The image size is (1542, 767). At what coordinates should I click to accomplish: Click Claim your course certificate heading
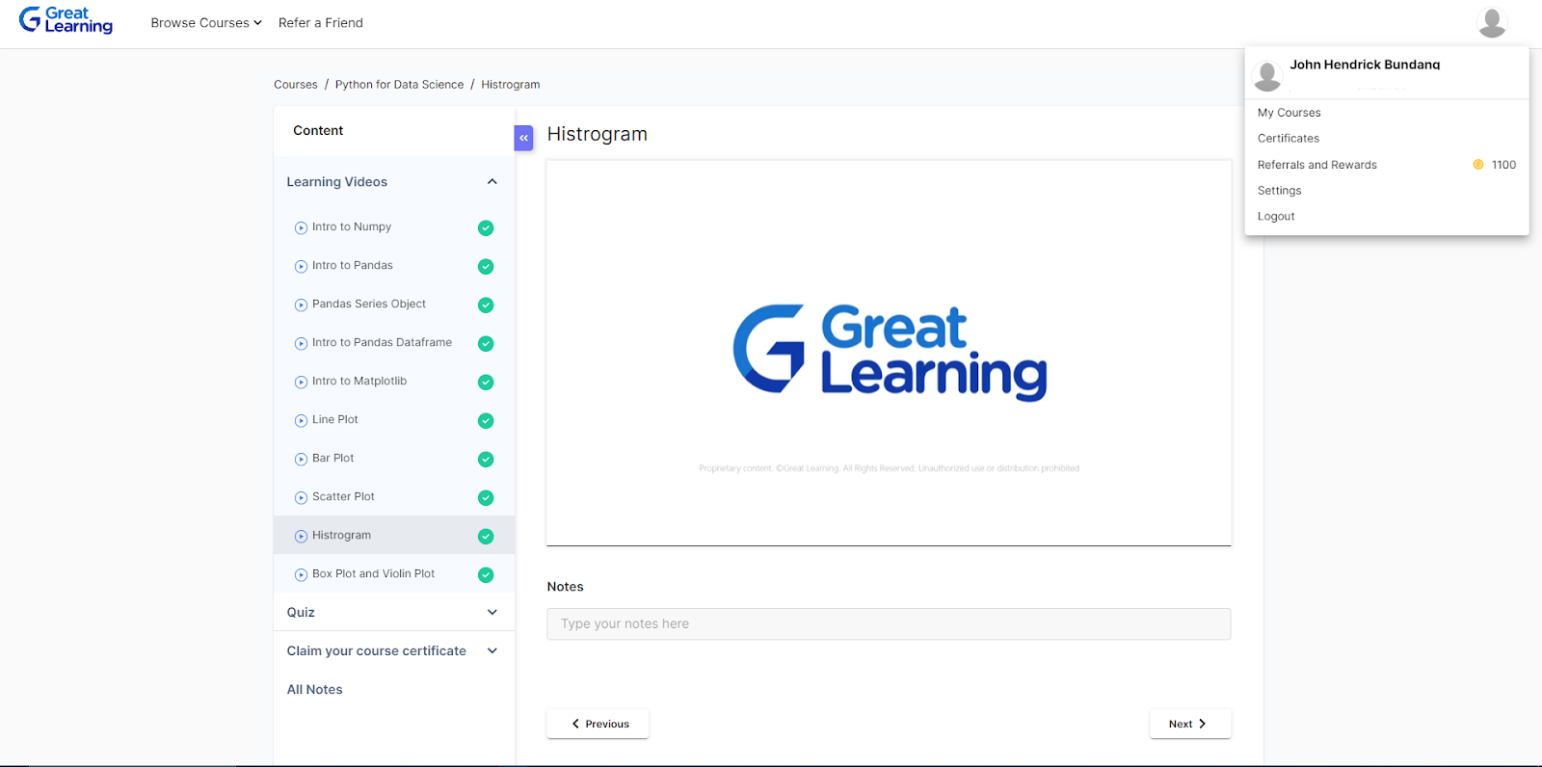tap(377, 651)
